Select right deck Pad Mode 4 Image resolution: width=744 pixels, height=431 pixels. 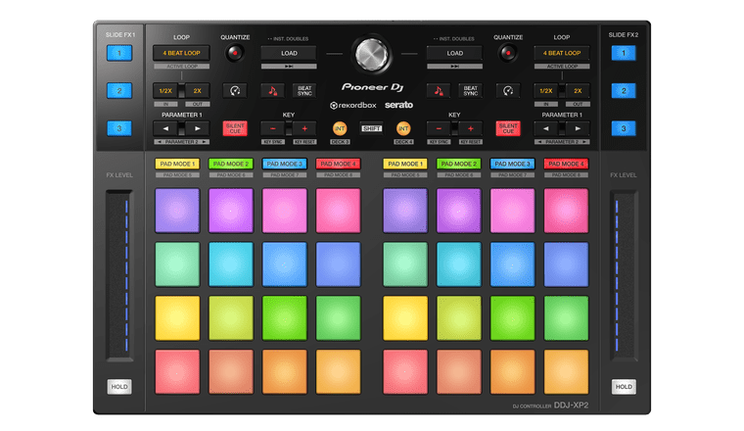(565, 164)
